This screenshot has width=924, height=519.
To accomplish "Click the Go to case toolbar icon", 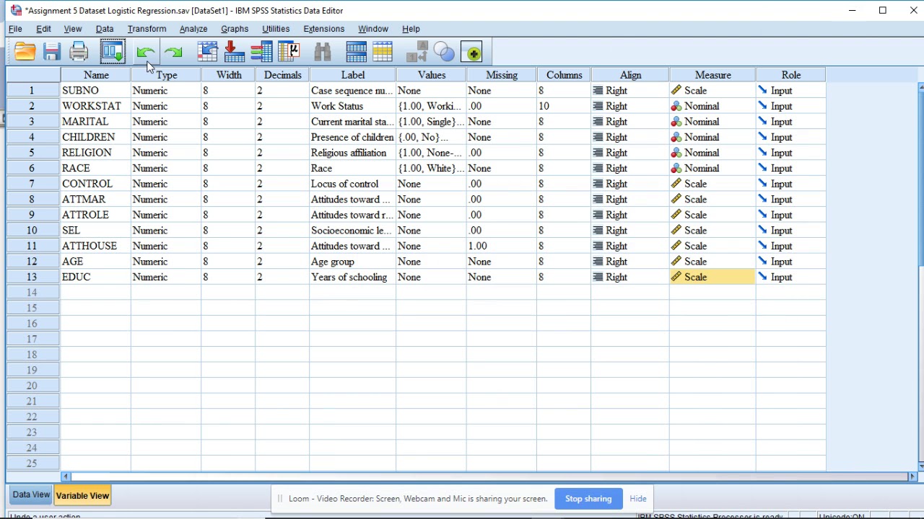I will pyautogui.click(x=208, y=52).
